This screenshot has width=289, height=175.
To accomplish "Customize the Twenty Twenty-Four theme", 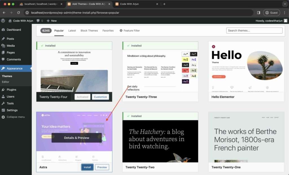I will pos(100,97).
